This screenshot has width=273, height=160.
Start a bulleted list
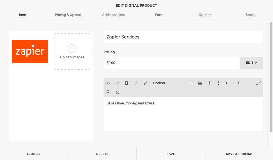[219, 83]
